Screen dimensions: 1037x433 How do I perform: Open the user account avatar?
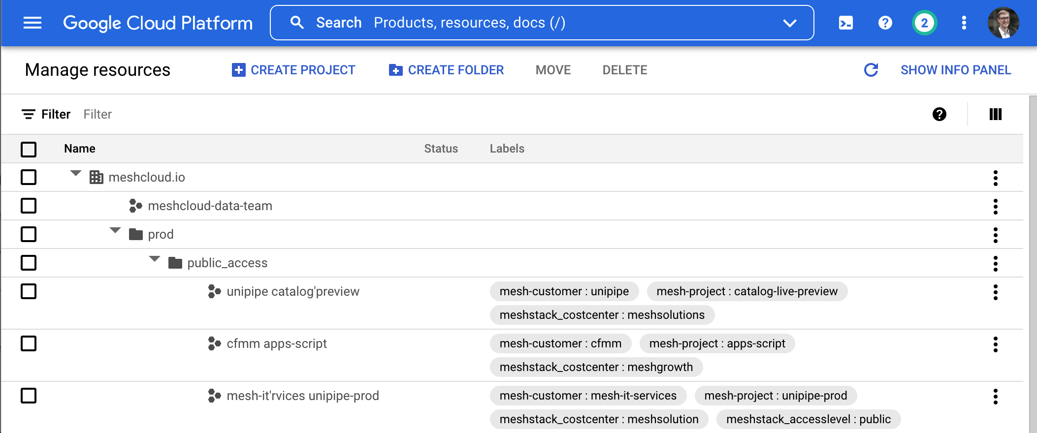point(1003,23)
